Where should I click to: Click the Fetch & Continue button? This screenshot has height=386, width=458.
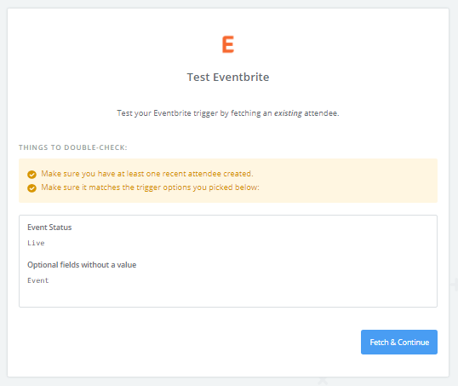pos(399,343)
